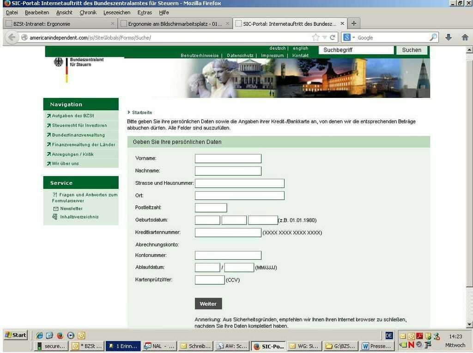Click the search magnifier in Google box
Screen dimensions: 473x353
point(433,37)
